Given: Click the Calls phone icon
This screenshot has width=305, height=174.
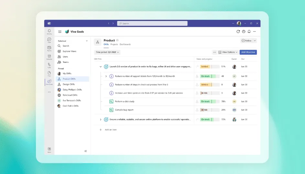Looking at the screenshot, I should click(49, 65).
